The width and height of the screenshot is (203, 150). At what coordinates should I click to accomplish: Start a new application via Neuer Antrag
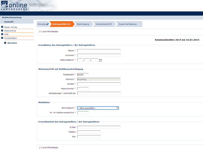click(11, 27)
